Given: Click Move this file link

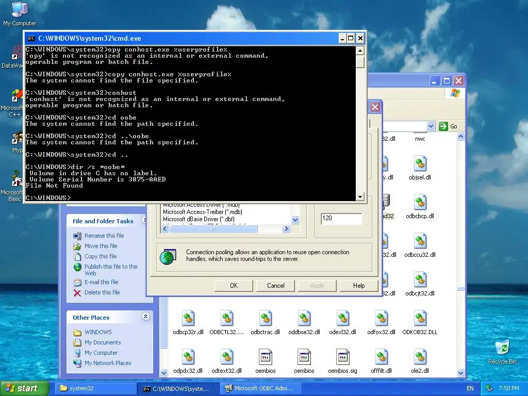Looking at the screenshot, I should coord(101,246).
